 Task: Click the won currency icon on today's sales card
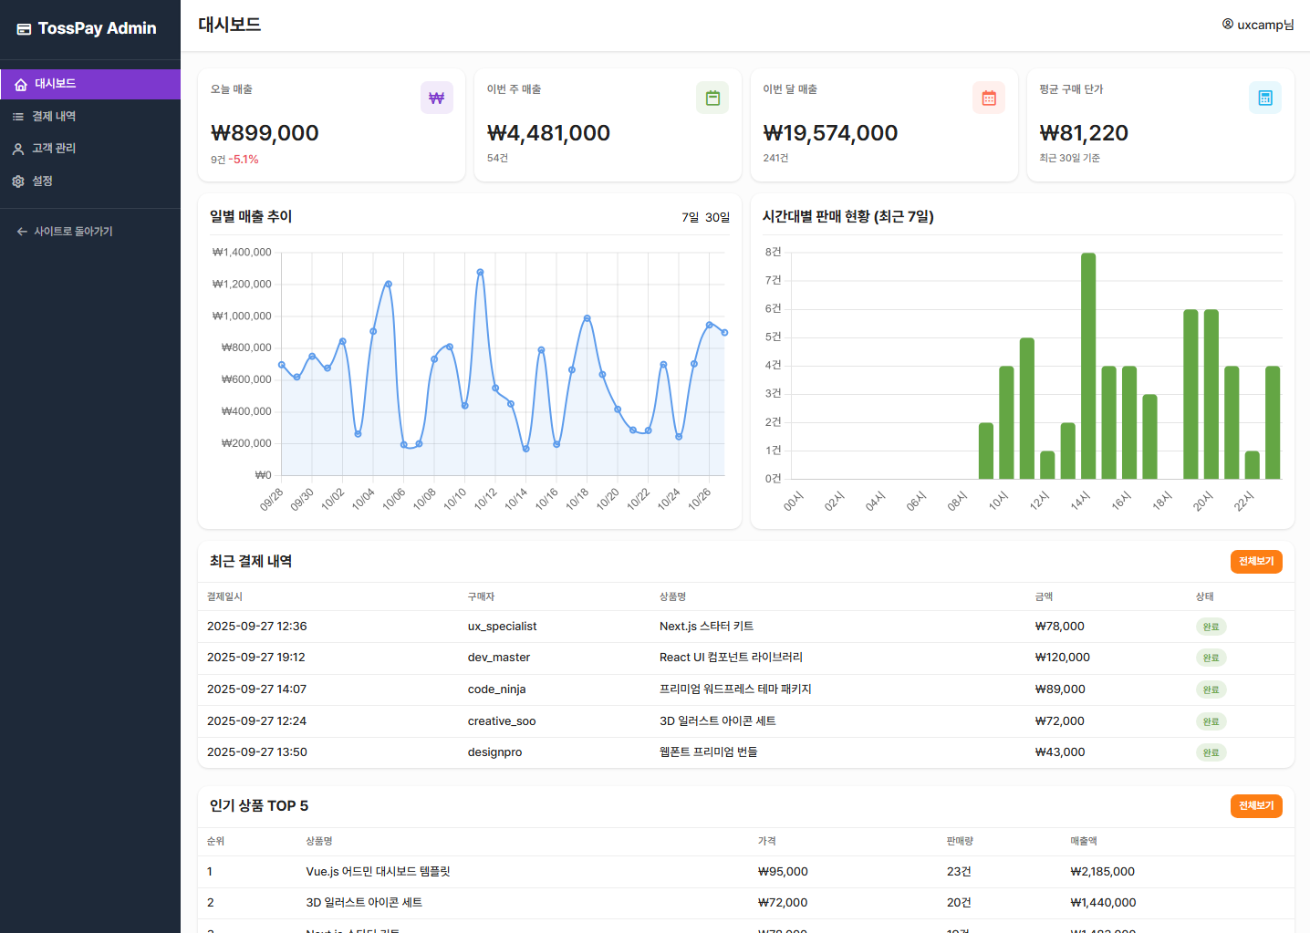436,98
